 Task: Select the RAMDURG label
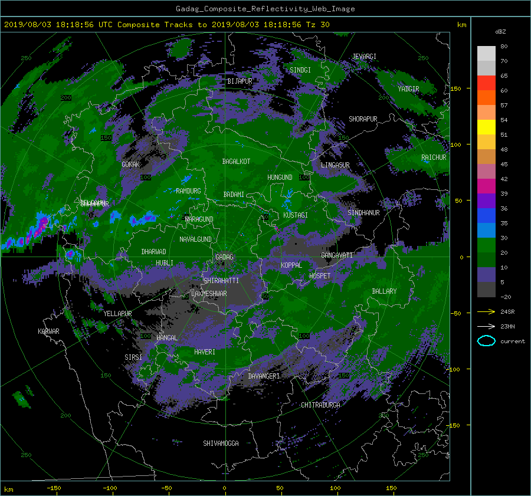(x=188, y=191)
